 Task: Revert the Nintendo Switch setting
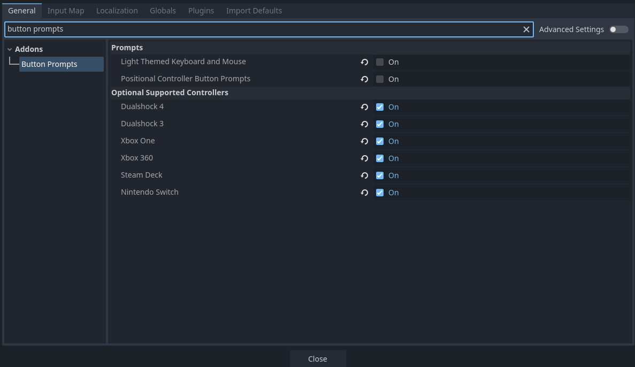pos(364,193)
